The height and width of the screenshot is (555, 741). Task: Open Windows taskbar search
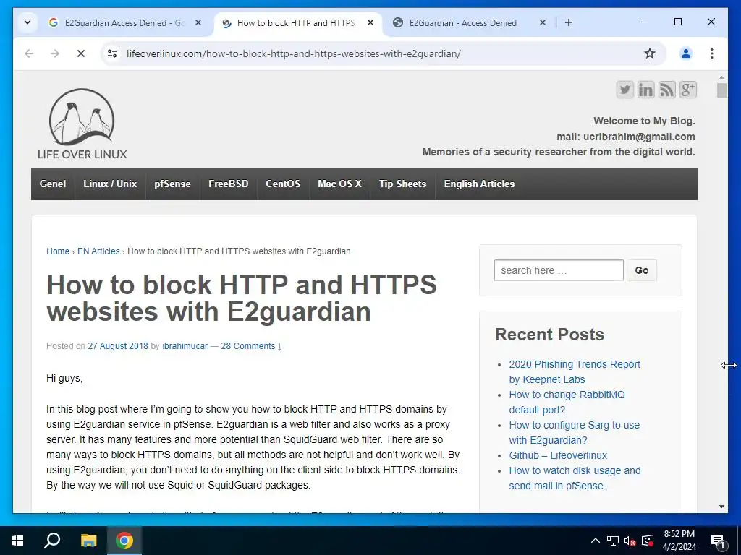pos(52,541)
